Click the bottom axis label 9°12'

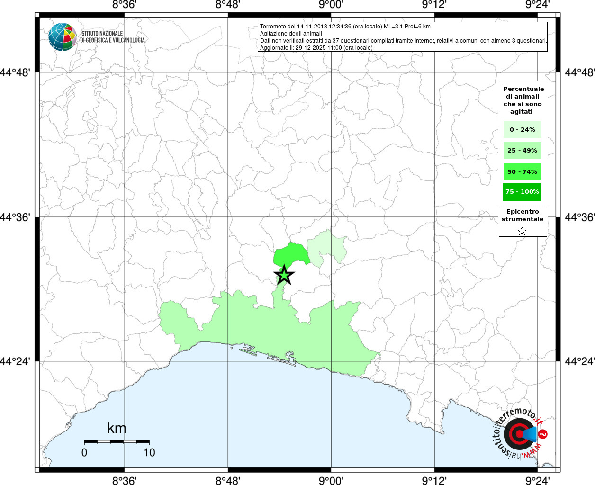pos(434,481)
